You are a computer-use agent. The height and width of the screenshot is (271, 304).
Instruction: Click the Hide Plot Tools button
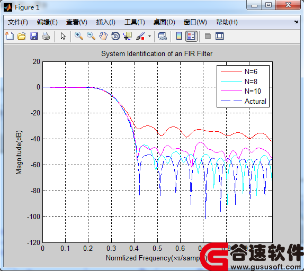pos(208,36)
